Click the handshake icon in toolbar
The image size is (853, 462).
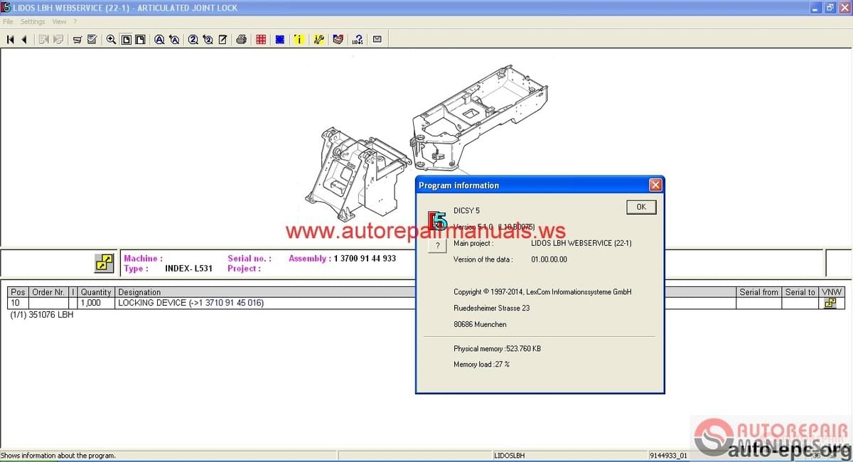click(338, 40)
